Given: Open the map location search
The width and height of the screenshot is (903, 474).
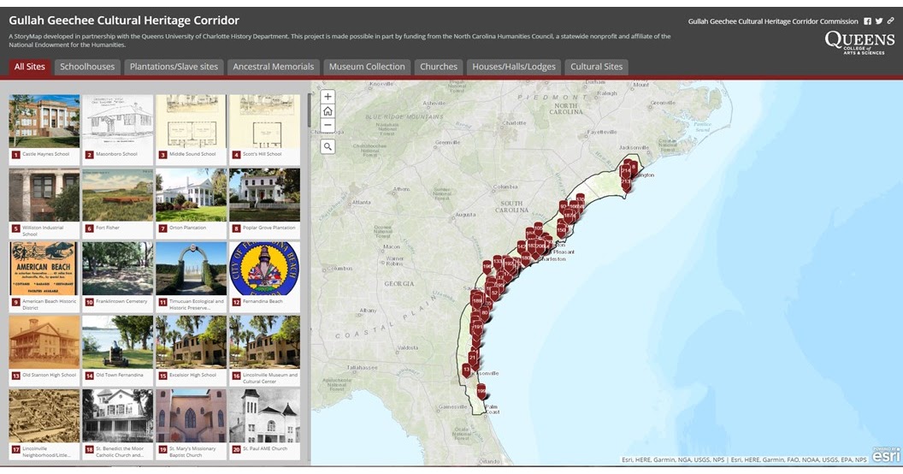Looking at the screenshot, I should (328, 147).
